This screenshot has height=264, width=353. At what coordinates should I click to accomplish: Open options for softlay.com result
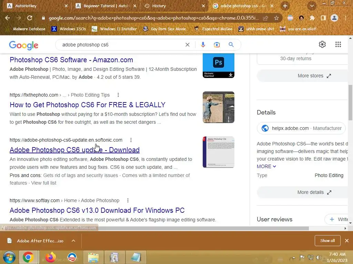(x=128, y=200)
